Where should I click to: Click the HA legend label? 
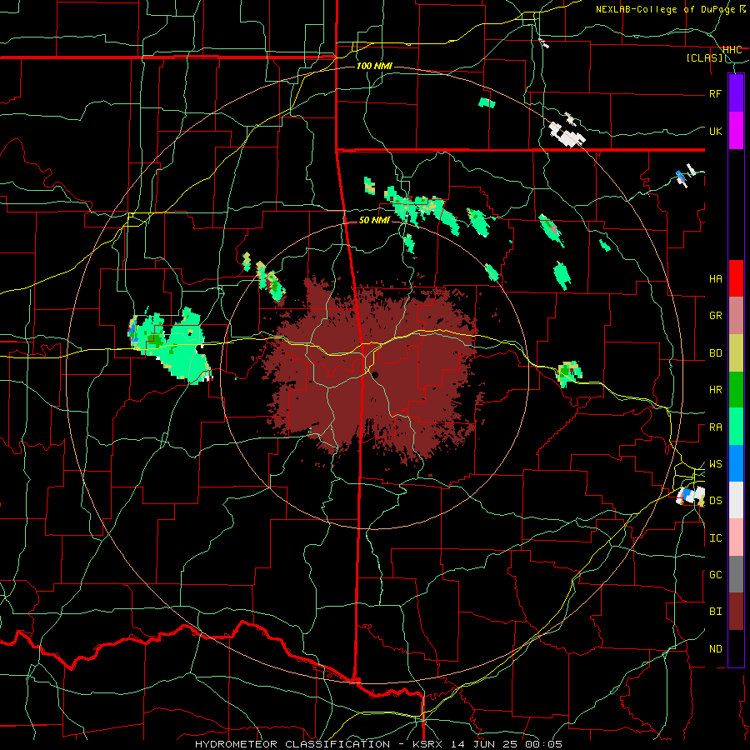coord(715,279)
